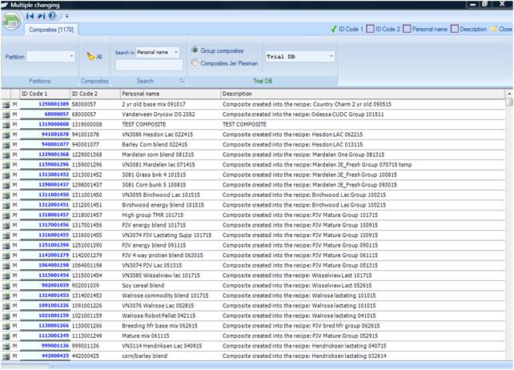
Task: Open the Composites [1170] tab
Action: point(51,30)
